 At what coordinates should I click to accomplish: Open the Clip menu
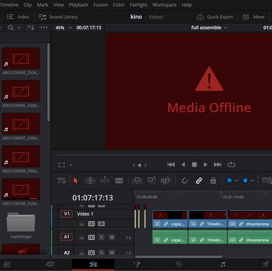click(28, 5)
